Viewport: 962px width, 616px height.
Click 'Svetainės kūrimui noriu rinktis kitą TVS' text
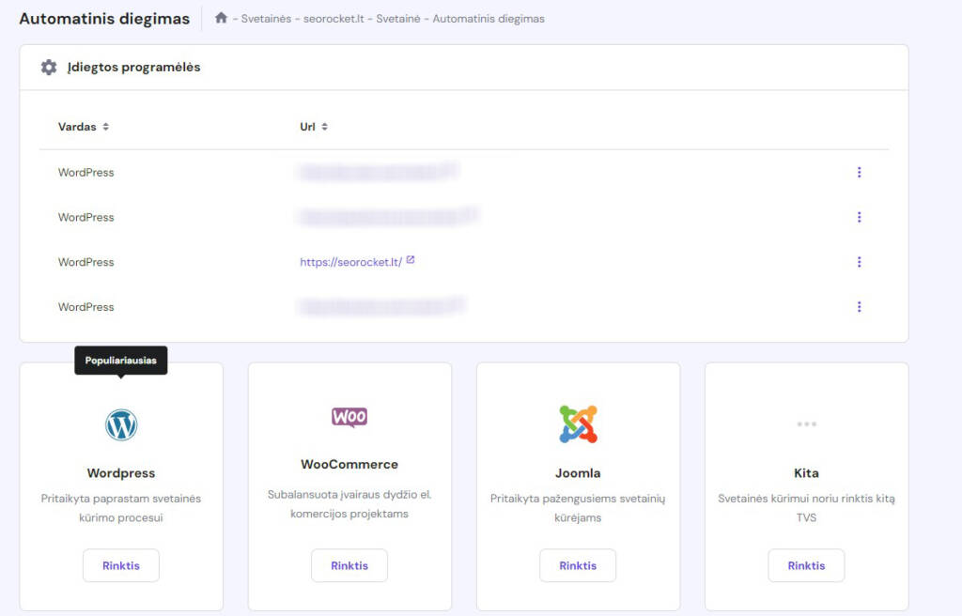tap(806, 508)
